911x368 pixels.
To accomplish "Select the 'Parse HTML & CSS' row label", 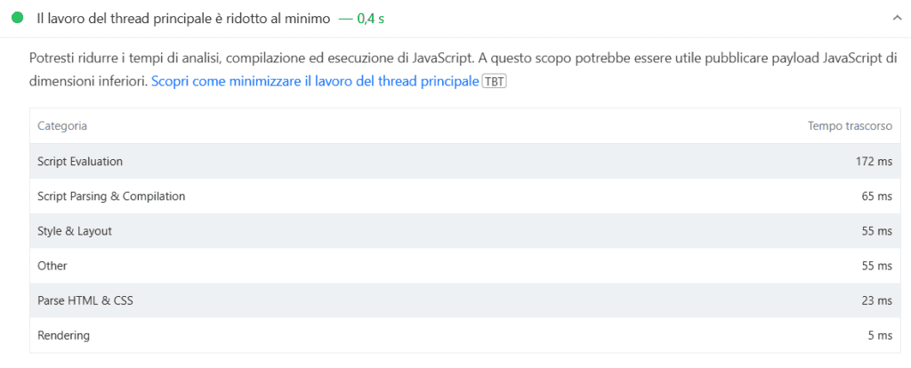I will [85, 300].
